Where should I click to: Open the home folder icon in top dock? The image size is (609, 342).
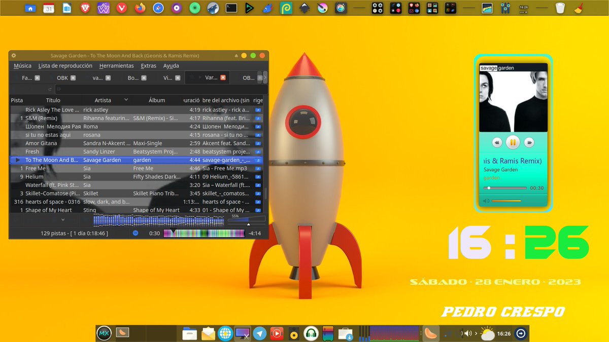point(31,8)
